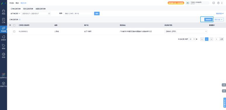Switch to the 线路任务列表 tab

(x=41, y=9)
